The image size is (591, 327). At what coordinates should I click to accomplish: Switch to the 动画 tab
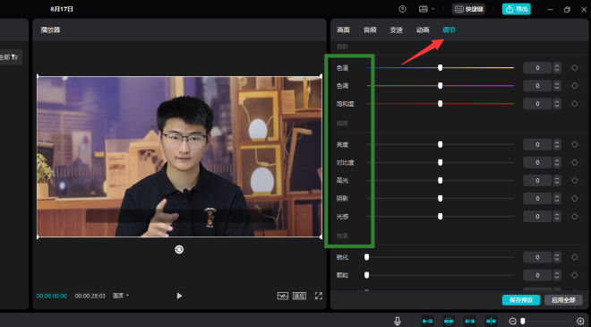coord(423,30)
